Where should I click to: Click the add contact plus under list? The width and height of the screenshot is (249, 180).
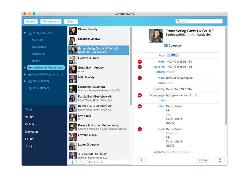tap(72, 162)
